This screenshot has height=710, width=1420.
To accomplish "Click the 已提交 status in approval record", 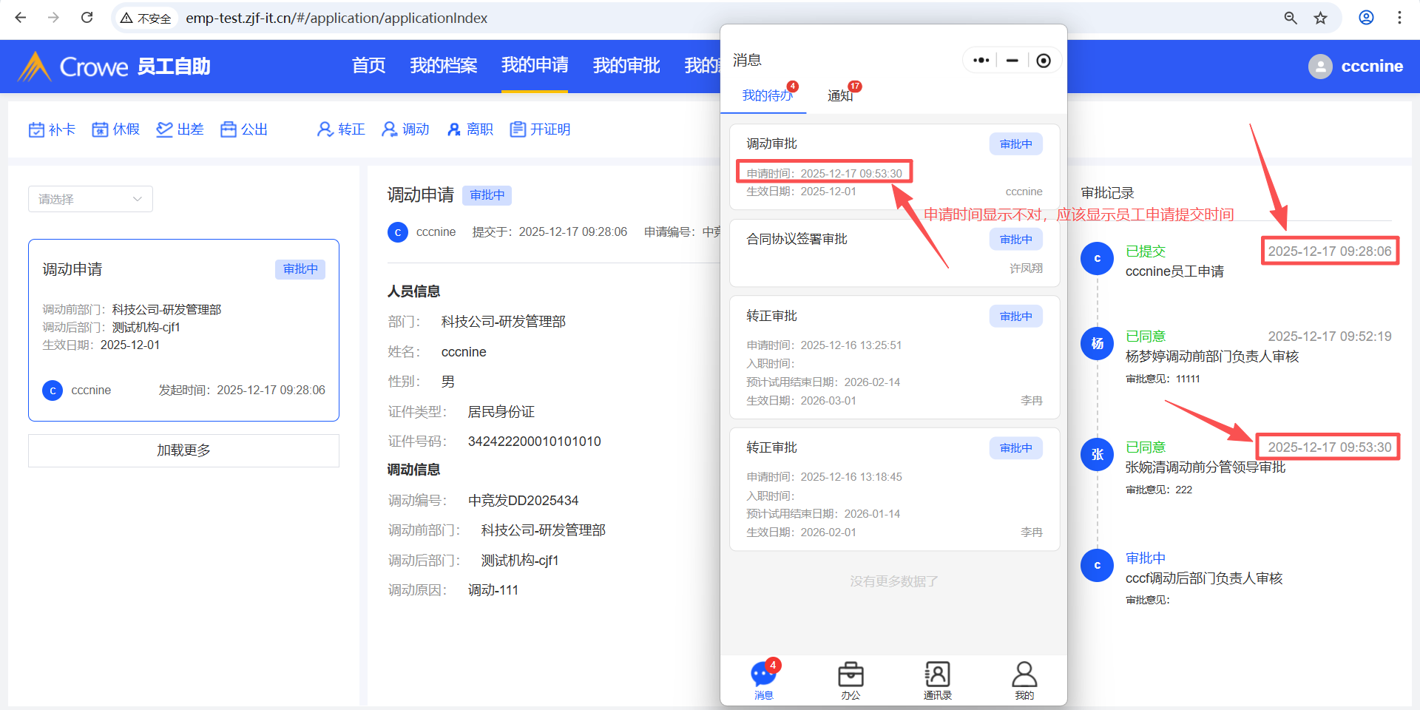I will pos(1146,251).
